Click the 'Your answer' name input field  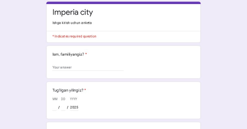tap(88, 67)
